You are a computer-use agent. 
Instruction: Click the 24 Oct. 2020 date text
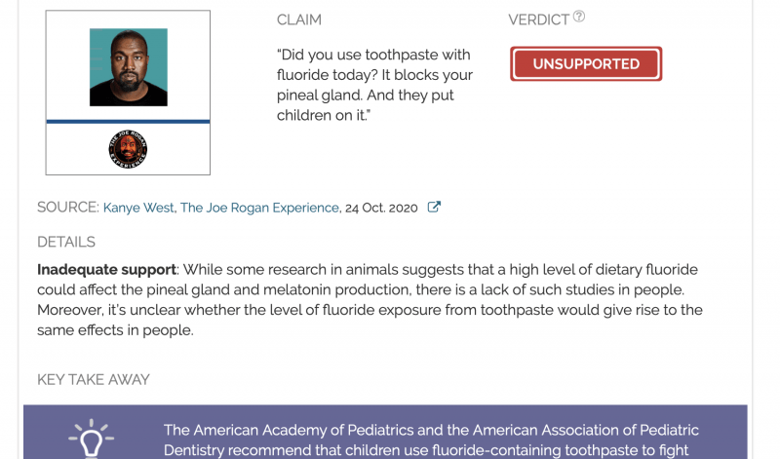tap(381, 208)
